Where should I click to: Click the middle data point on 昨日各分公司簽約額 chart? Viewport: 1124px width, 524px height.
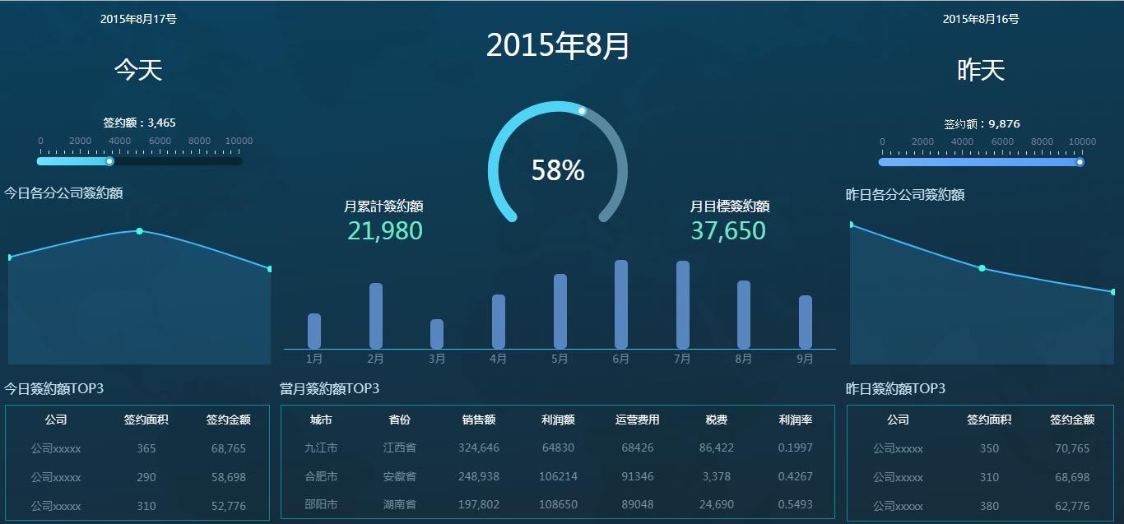click(x=982, y=268)
